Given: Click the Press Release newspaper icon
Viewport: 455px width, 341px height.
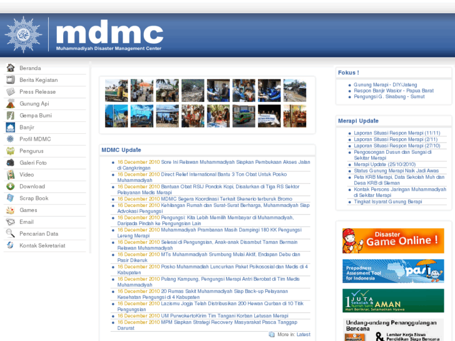Looking at the screenshot, I should pyautogui.click(x=11, y=92).
